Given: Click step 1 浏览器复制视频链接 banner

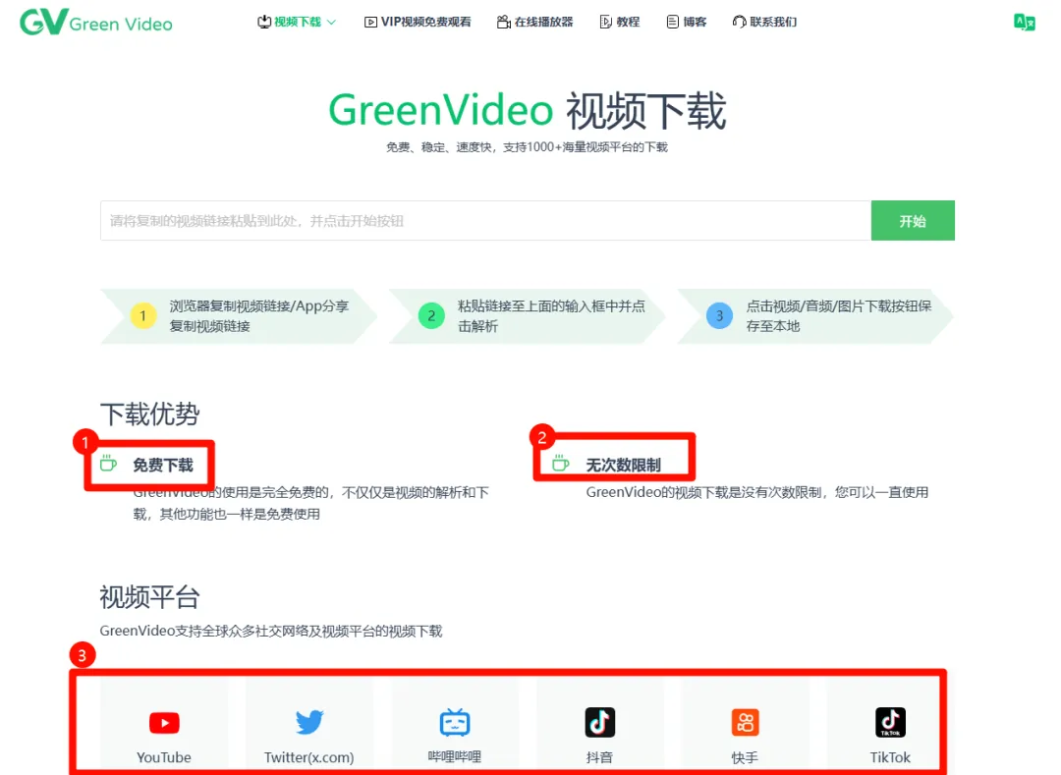Looking at the screenshot, I should point(238,316).
